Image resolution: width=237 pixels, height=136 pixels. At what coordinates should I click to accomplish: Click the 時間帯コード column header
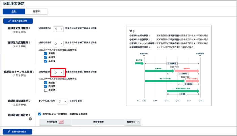pos(133,122)
